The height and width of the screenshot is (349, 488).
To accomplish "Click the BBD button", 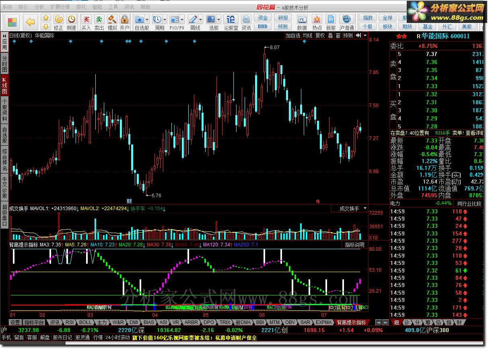I will pos(263,27).
